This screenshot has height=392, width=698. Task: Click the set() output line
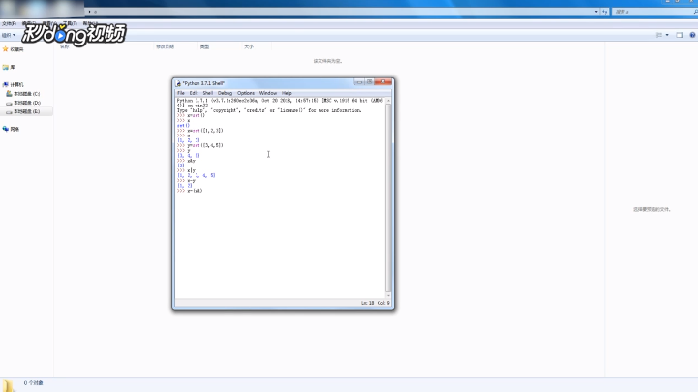[183, 126]
